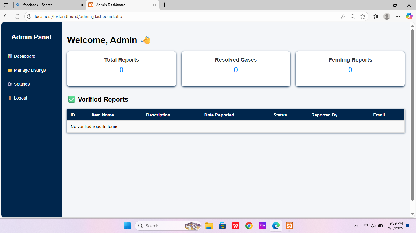
Task: Log out via the Logout link
Action: [x=20, y=98]
